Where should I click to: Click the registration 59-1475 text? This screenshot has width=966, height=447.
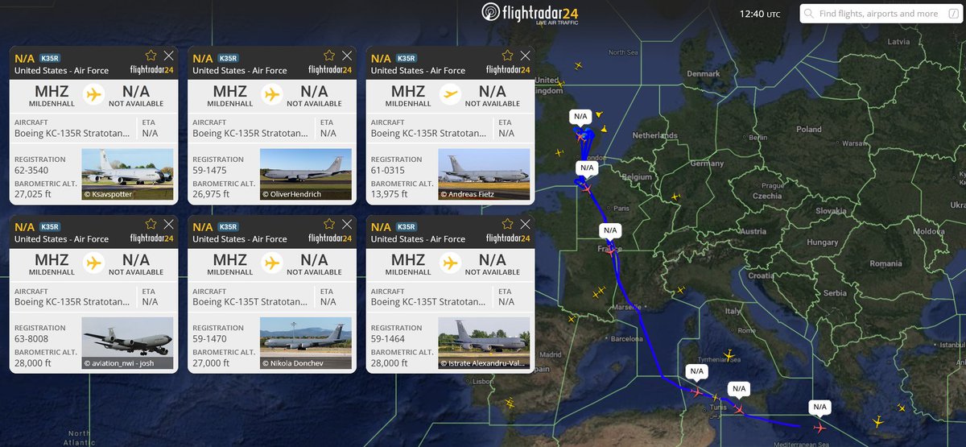click(x=210, y=171)
